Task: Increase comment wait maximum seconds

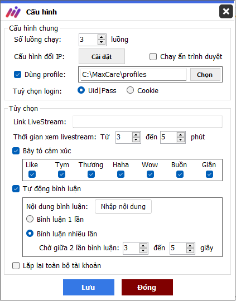Action: [190, 245]
